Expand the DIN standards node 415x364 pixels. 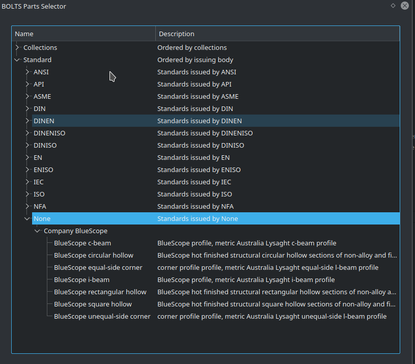pos(27,108)
